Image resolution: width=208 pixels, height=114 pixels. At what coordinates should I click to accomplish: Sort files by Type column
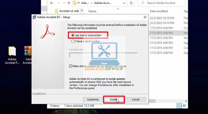tap(186, 11)
